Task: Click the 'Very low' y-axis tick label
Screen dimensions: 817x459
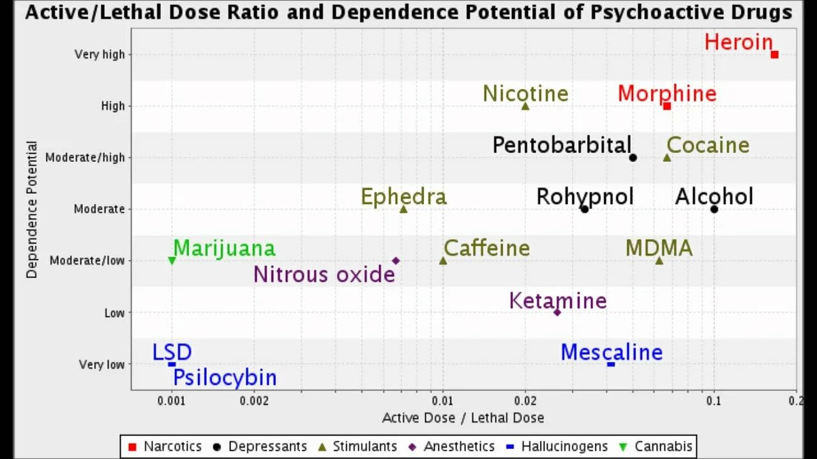Action: click(102, 365)
